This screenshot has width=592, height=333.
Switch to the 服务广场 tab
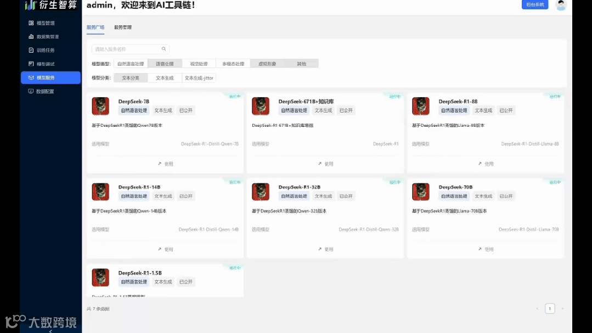[95, 27]
